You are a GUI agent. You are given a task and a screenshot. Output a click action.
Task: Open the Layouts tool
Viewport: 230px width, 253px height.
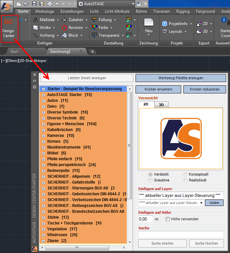pyautogui.click(x=165, y=31)
